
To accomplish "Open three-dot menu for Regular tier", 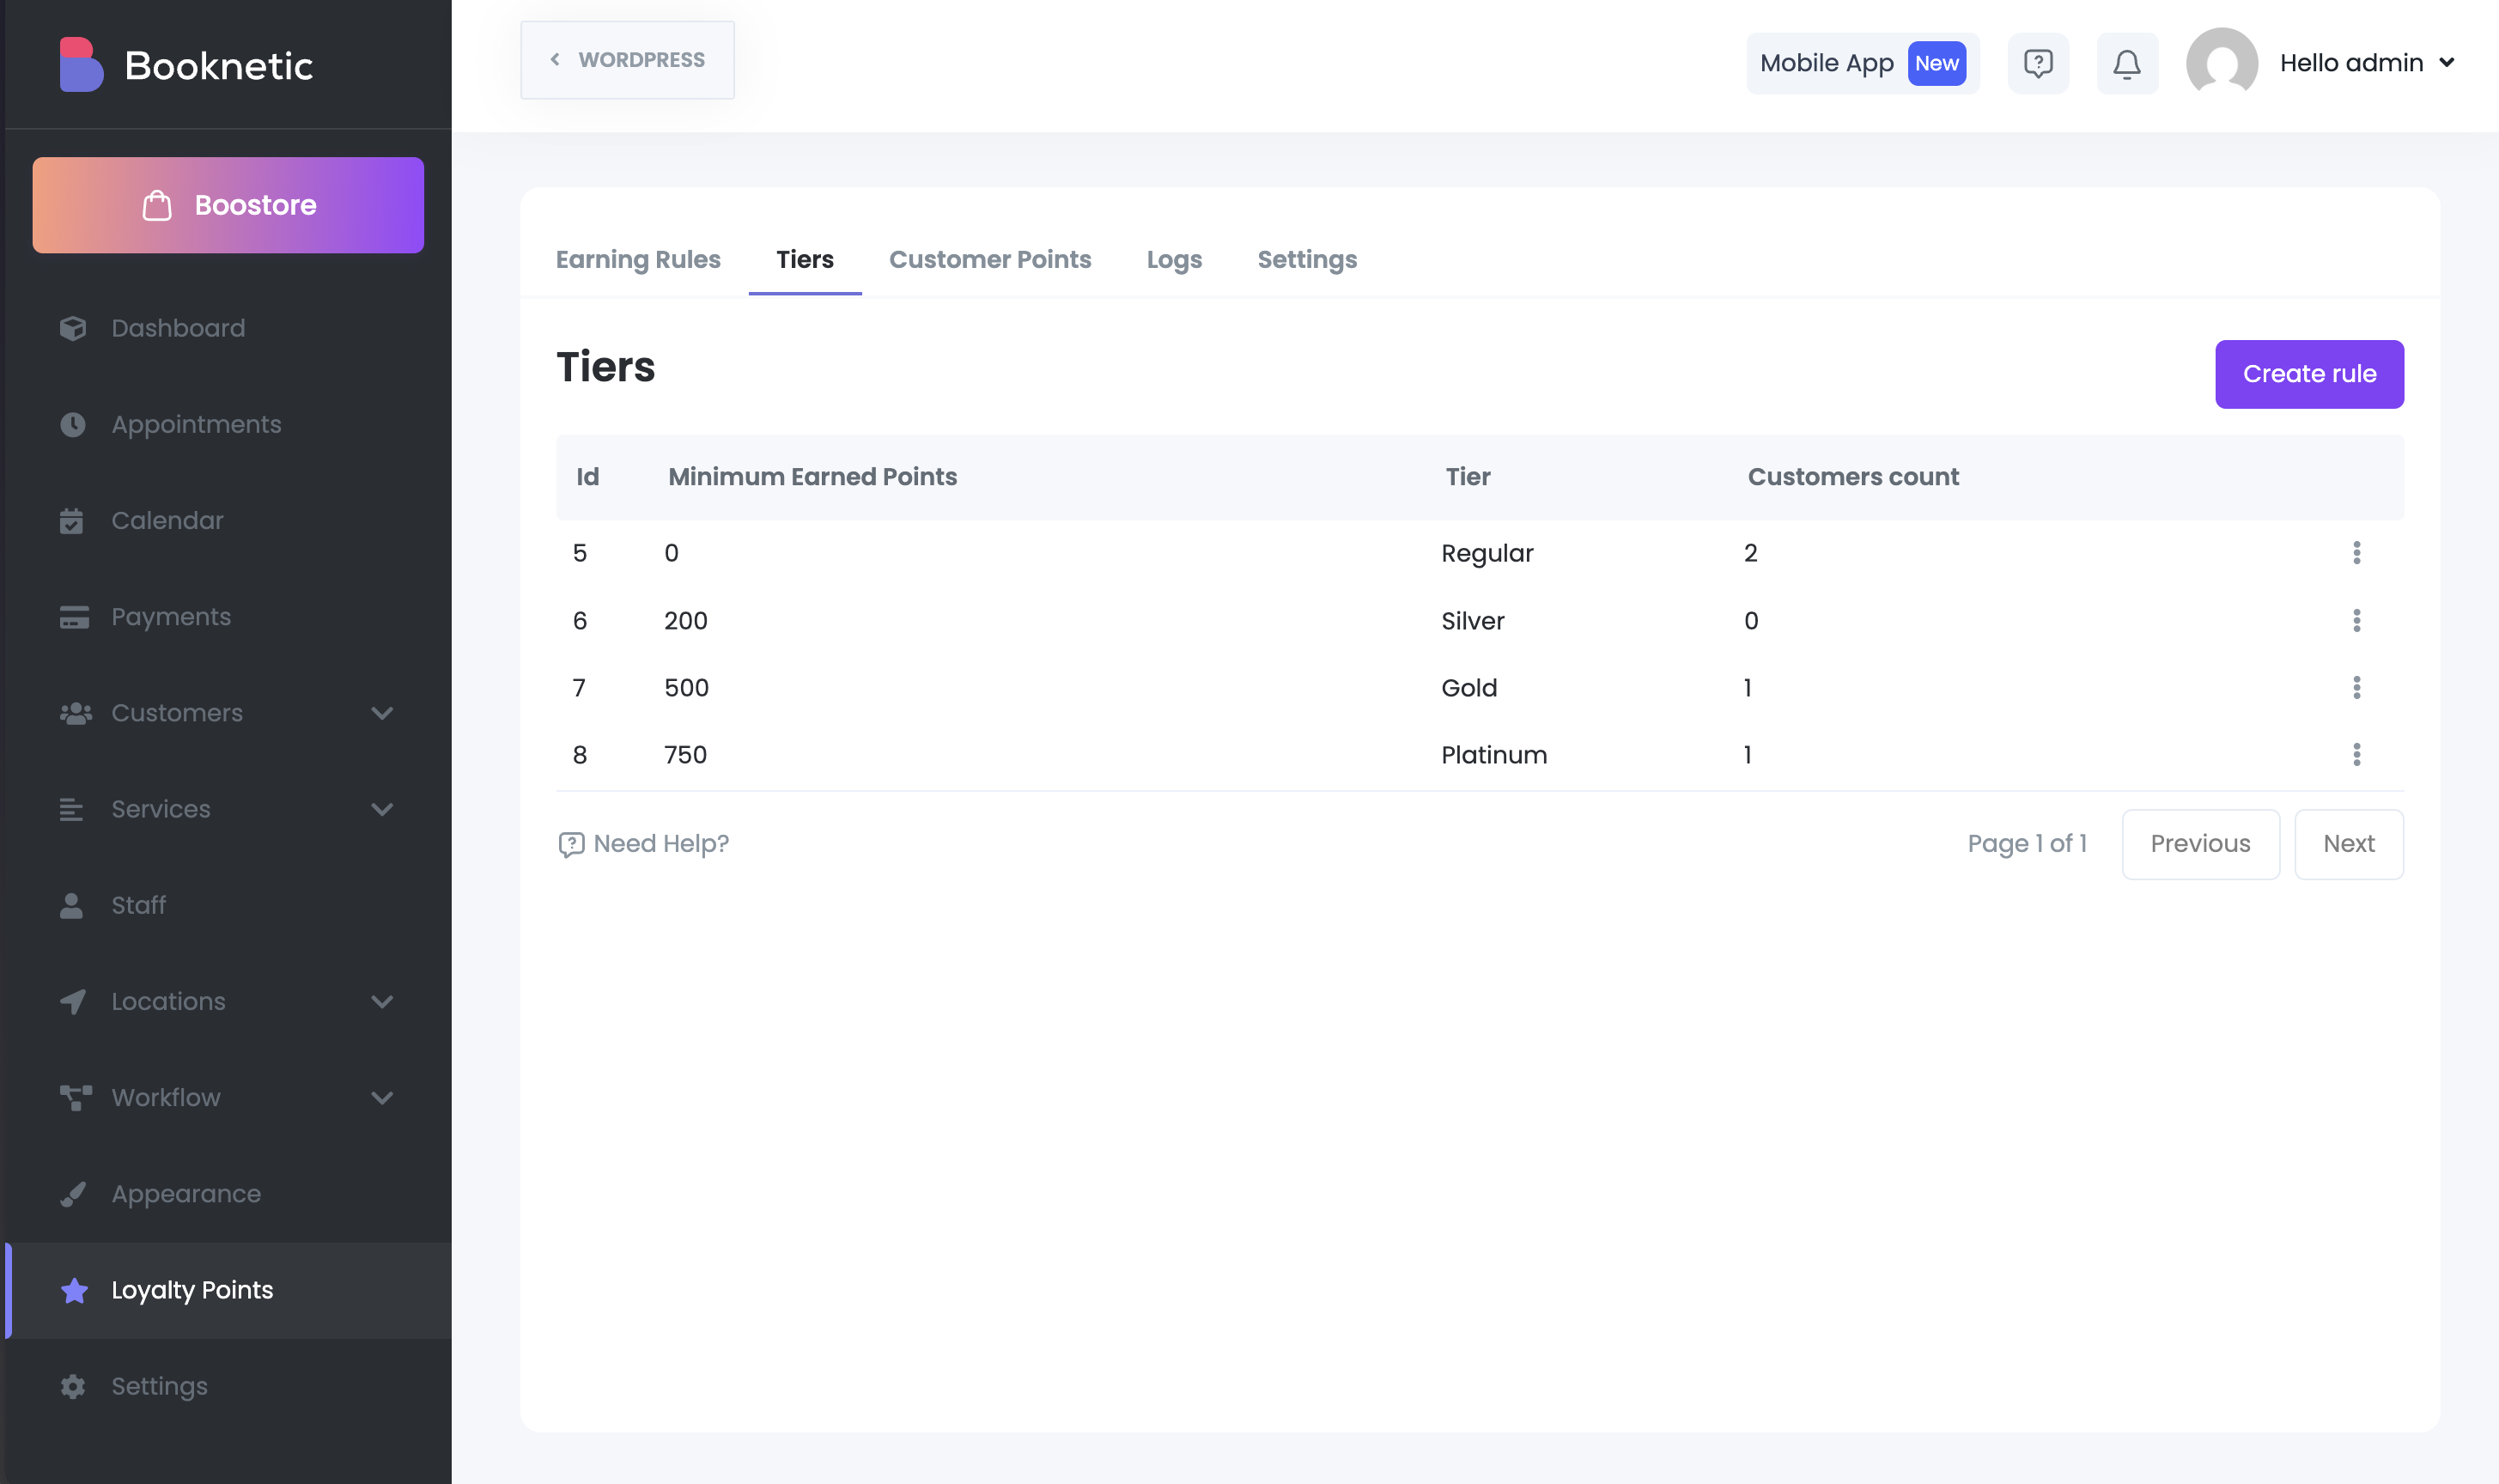I will 2356,553.
